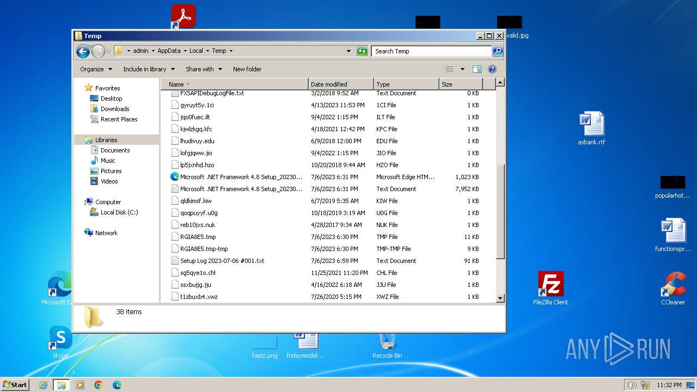Viewport: 697px width, 392px height.
Task: Sort by the Name column header
Action: (x=235, y=84)
